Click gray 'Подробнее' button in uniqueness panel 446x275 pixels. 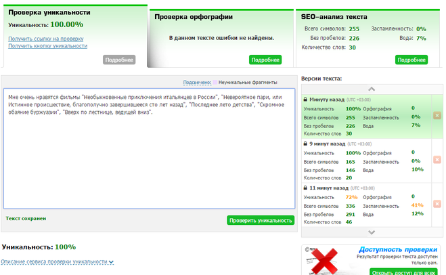point(119,60)
